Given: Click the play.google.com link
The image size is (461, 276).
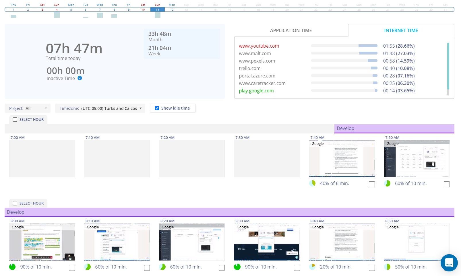Looking at the screenshot, I should [x=256, y=91].
